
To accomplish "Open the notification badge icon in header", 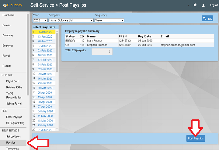I will pyautogui.click(x=195, y=5).
